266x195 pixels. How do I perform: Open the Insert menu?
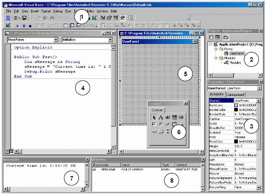tap(35, 11)
